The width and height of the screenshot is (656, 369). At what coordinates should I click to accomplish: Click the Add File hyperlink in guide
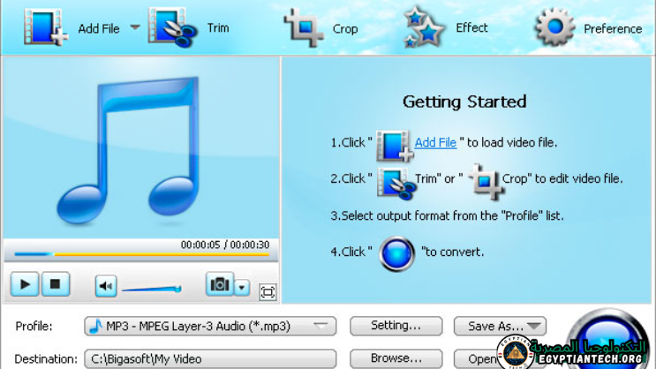(435, 142)
